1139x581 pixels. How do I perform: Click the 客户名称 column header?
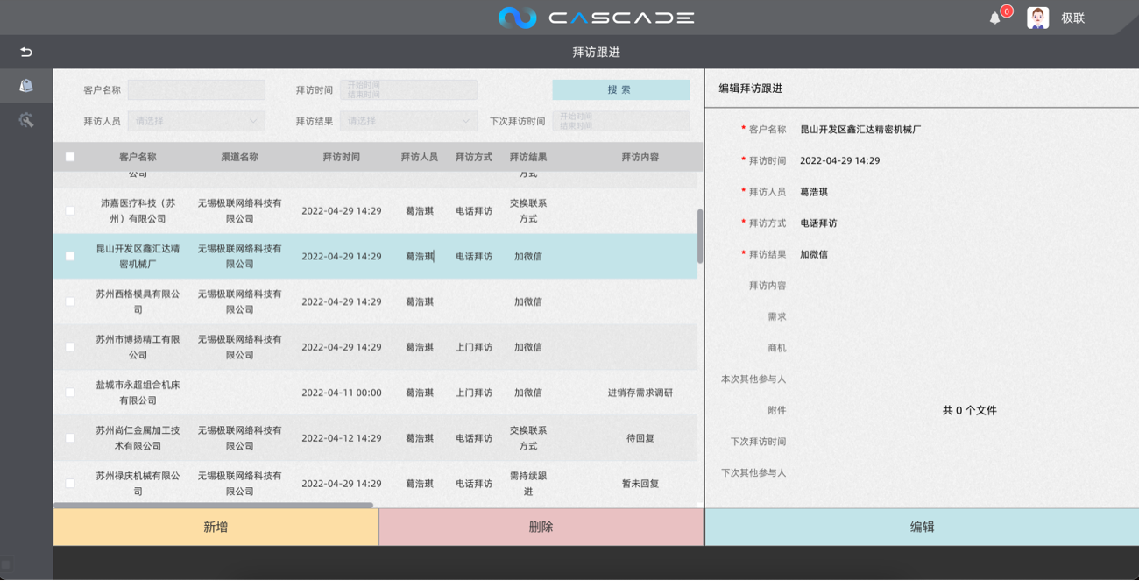click(x=138, y=157)
